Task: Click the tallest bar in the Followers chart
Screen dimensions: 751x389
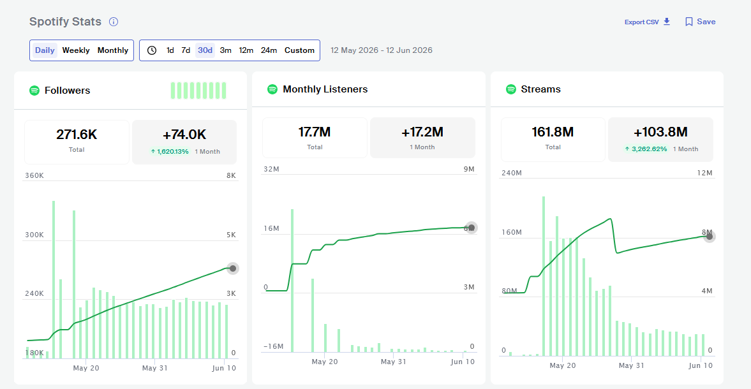Action: point(54,280)
